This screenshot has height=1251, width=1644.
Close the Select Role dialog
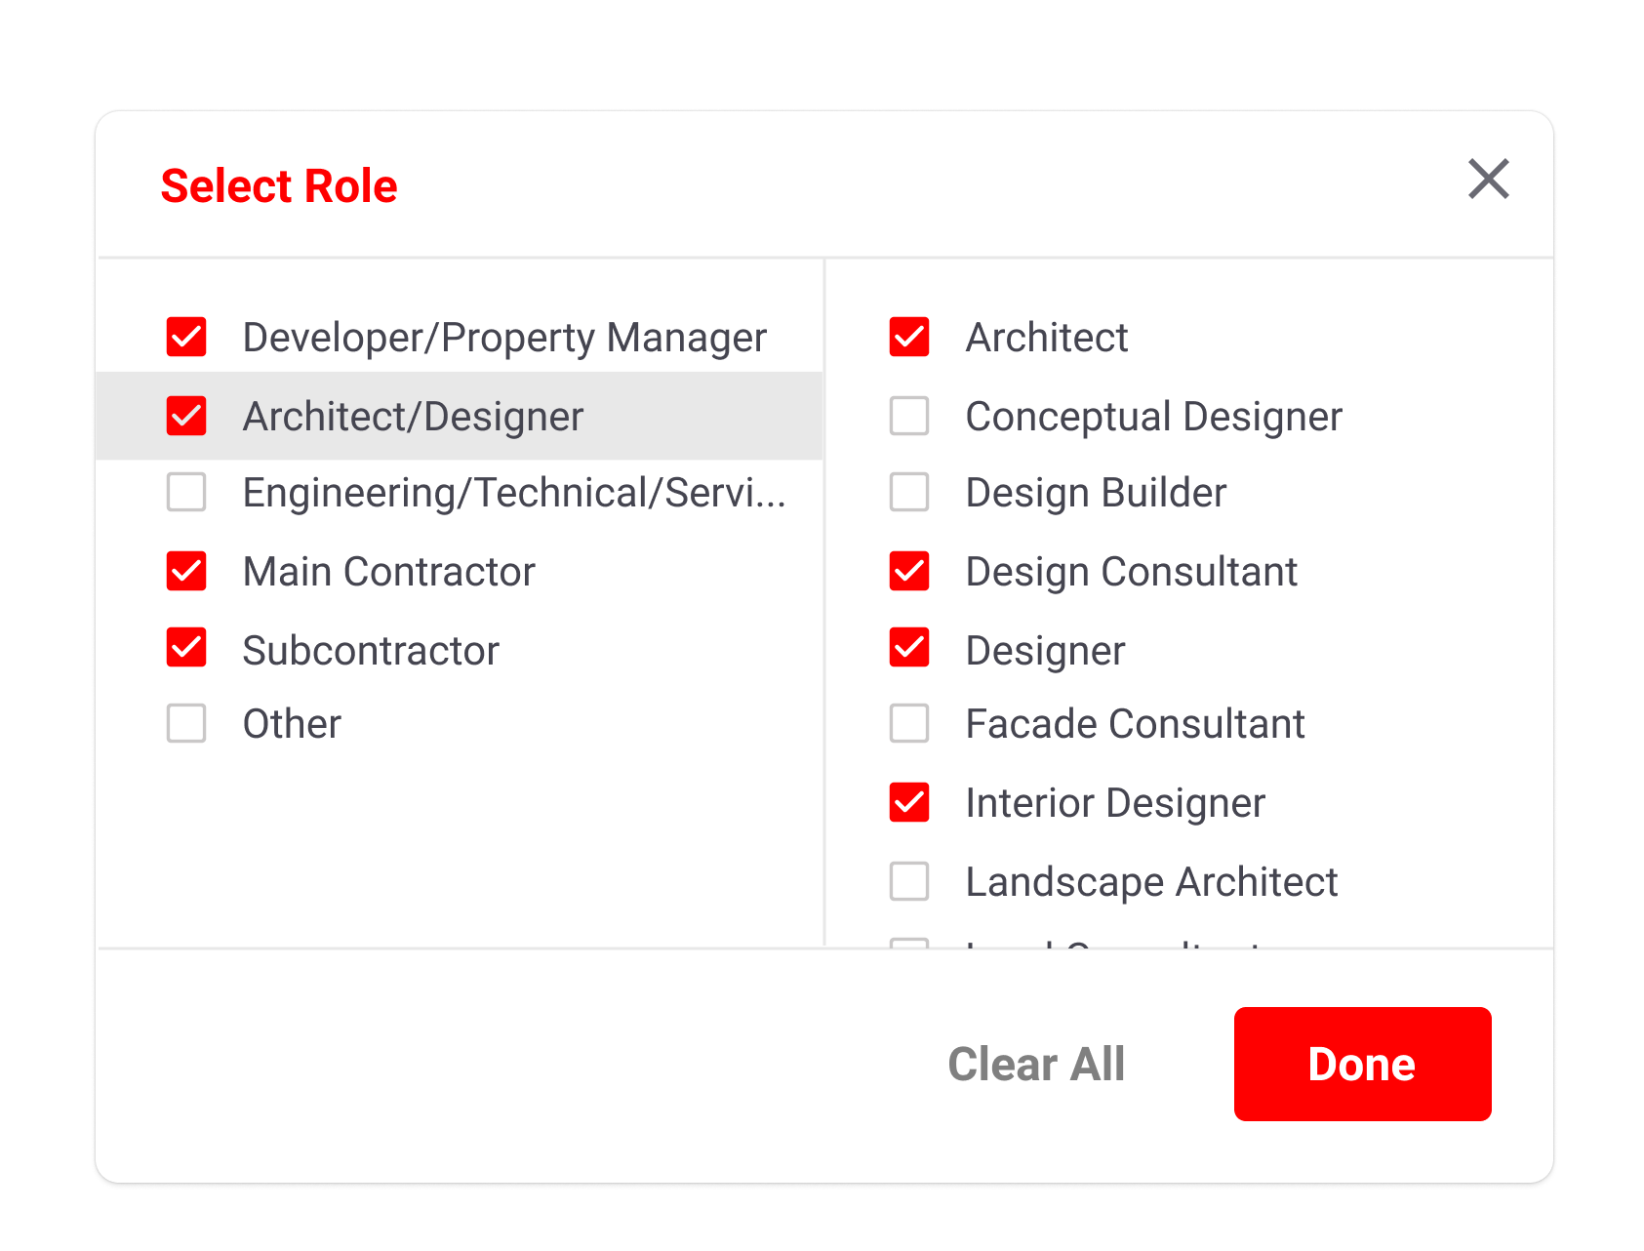click(1488, 180)
